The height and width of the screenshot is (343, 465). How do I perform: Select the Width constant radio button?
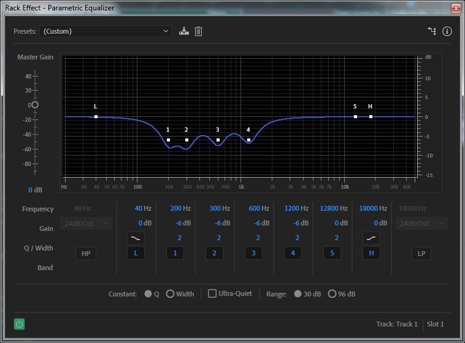coord(171,294)
